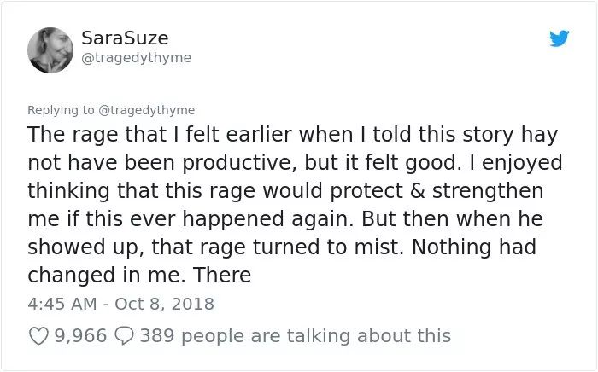This screenshot has height=372, width=598.
Task: Click the phrase "Nothing had changed"
Action: (x=282, y=261)
